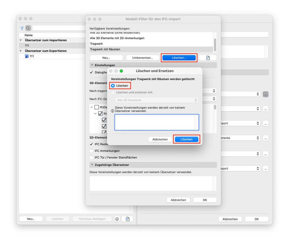The image size is (291, 242).
Task: Click Abbrechen in Modell-Filter dialog
Action: tap(178, 200)
